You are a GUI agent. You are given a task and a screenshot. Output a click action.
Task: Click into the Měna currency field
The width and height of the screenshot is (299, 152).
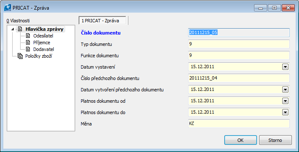pos(239,124)
